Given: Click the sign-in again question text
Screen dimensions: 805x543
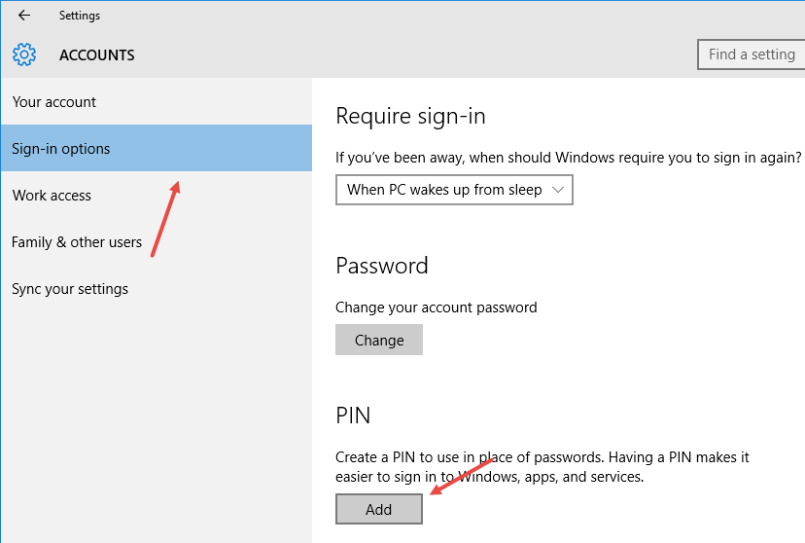Looking at the screenshot, I should click(x=568, y=157).
